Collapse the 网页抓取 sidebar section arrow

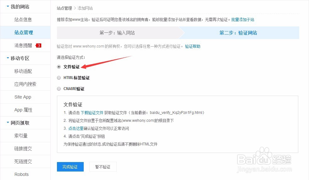[x=8, y=122]
